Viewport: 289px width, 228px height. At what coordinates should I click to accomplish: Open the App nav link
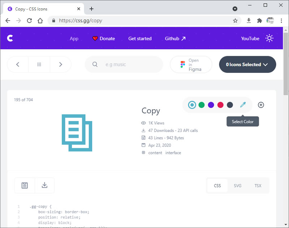74,39
